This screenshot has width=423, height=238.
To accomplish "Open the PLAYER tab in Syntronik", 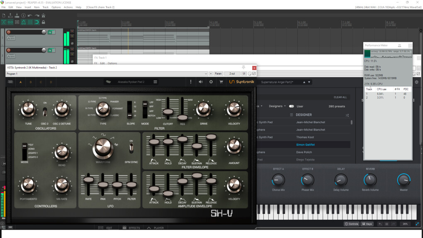I will (156, 228).
